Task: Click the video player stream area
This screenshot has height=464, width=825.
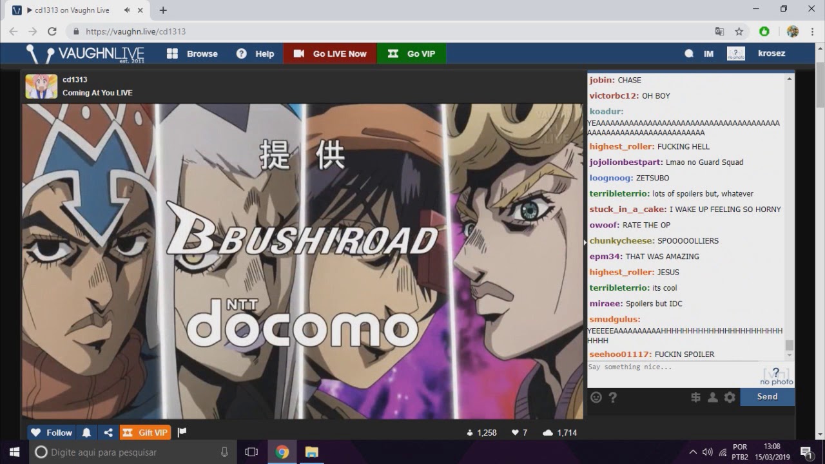Action: pyautogui.click(x=303, y=261)
